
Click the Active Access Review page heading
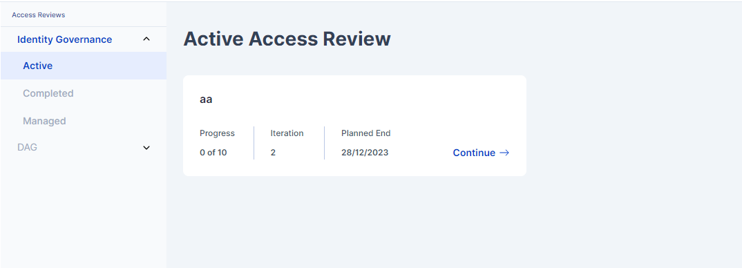point(287,39)
